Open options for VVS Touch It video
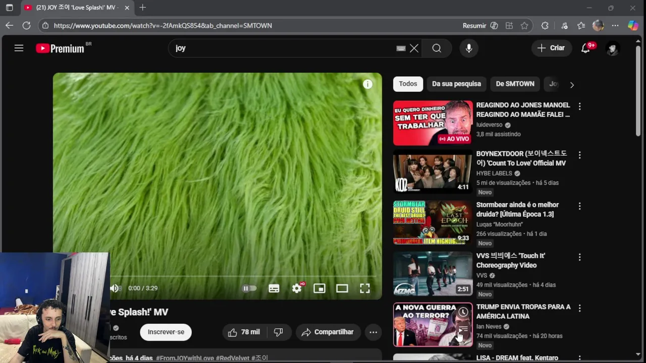 click(x=579, y=257)
